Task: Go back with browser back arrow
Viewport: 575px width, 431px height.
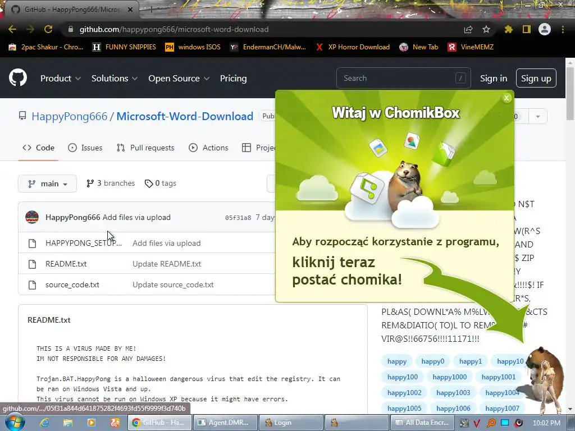Action: coord(12,29)
